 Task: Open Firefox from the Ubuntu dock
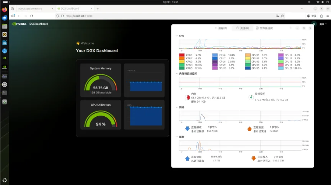click(5, 10)
